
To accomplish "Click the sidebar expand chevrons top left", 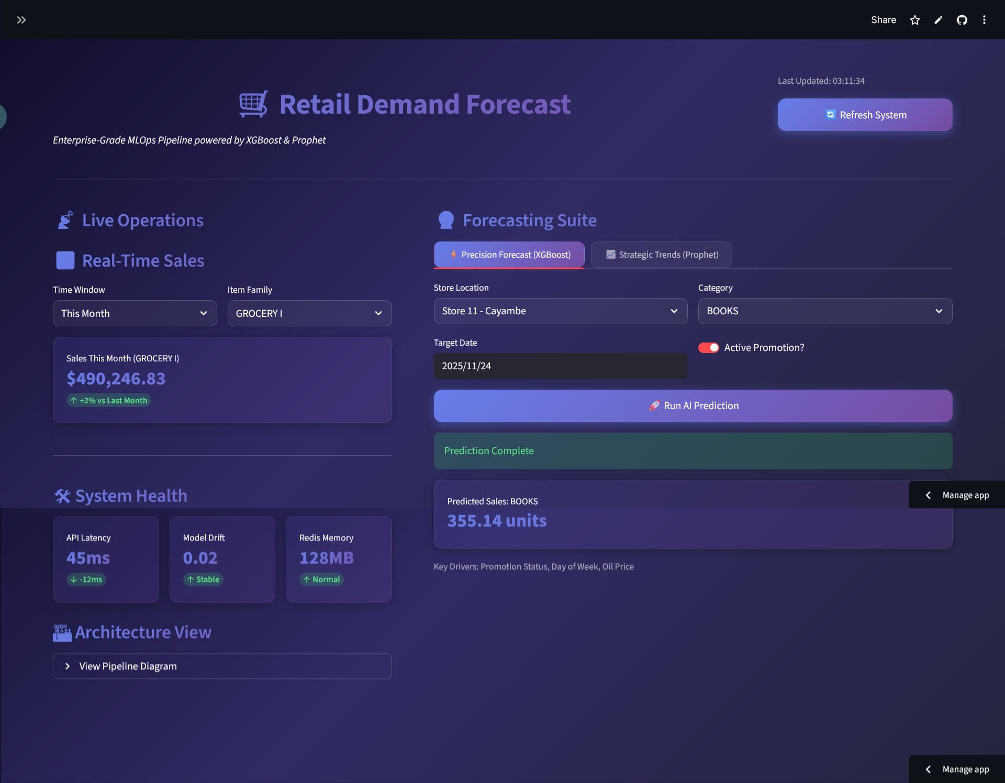I will click(21, 20).
